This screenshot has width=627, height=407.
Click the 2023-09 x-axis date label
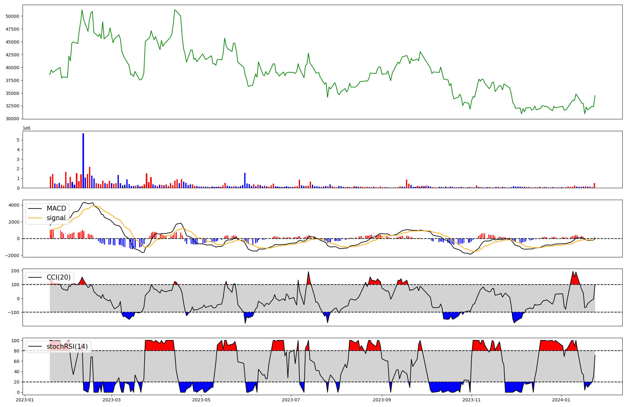382,400
